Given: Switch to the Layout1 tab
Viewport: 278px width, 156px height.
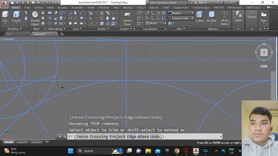Looking at the screenshot, I should click(x=22, y=142).
